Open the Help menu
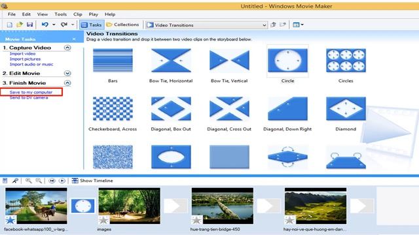Image resolution: width=419 pixels, height=235 pixels. 110,14
